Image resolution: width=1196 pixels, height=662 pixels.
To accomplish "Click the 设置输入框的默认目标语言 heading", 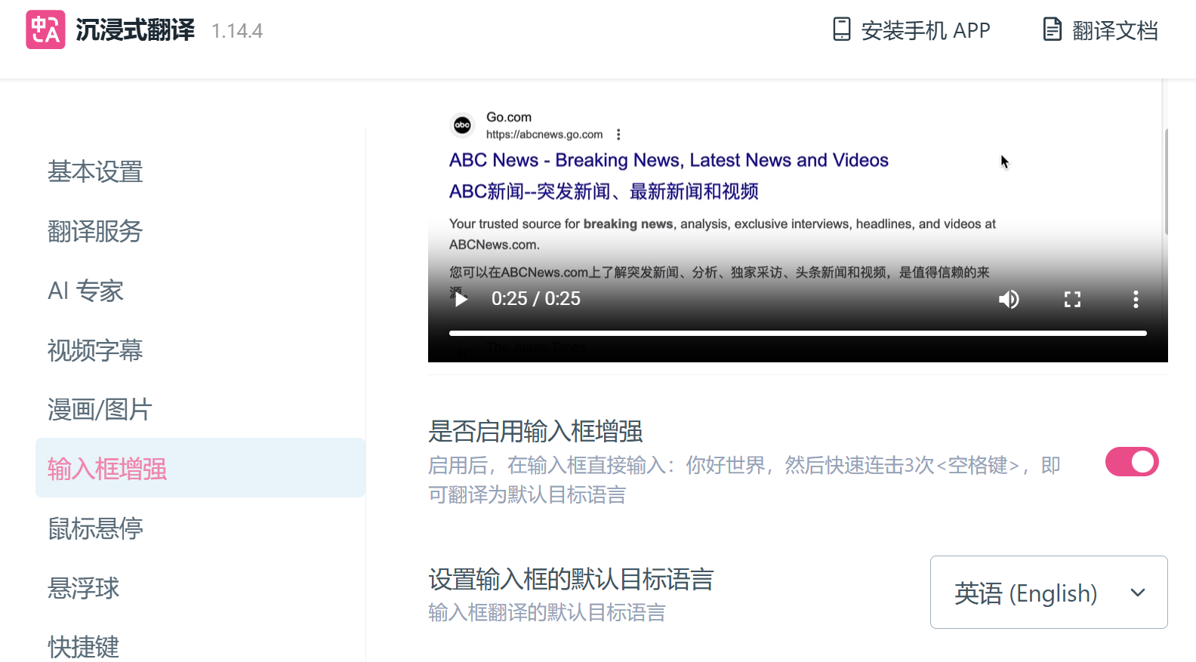I will pyautogui.click(x=571, y=580).
